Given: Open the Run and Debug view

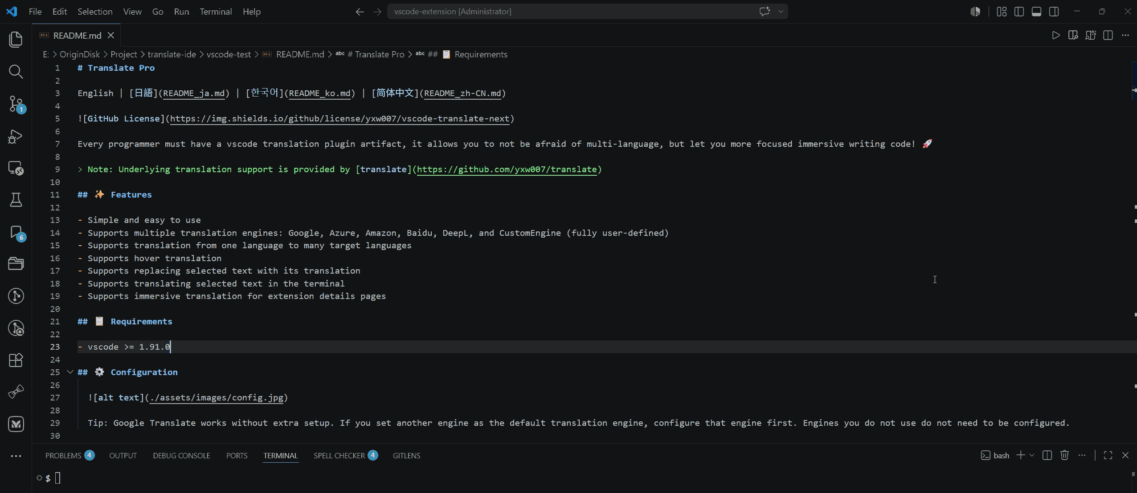Looking at the screenshot, I should 16,136.
